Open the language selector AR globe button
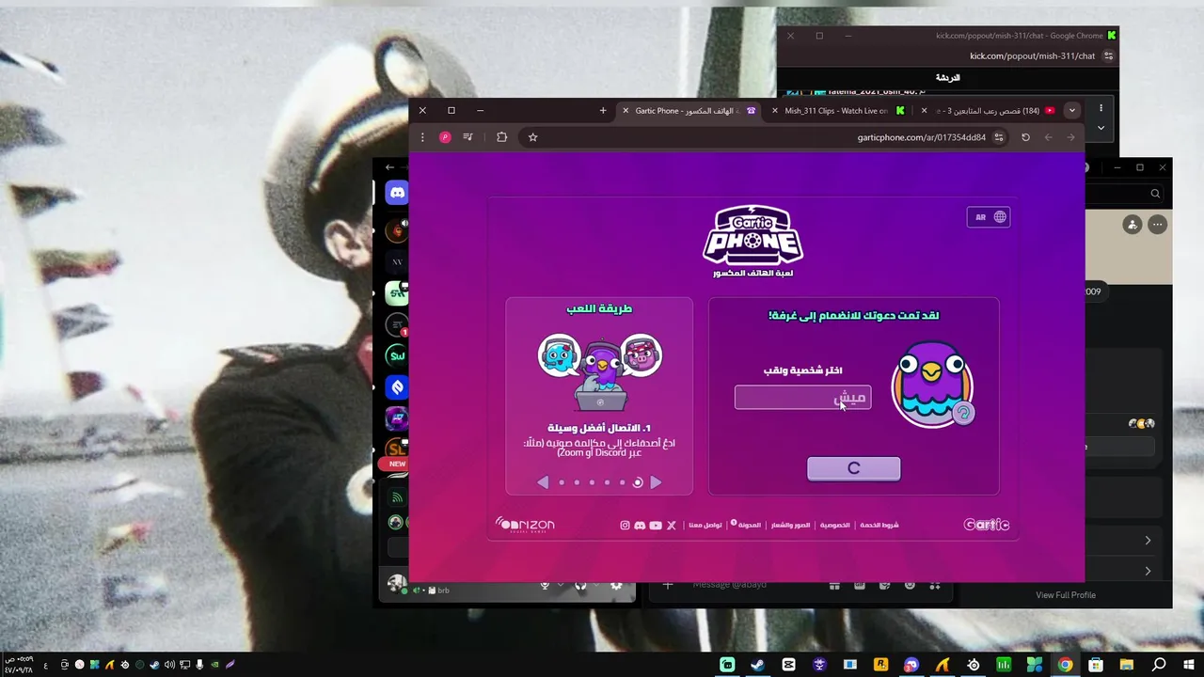Viewport: 1204px width, 677px height. [989, 217]
